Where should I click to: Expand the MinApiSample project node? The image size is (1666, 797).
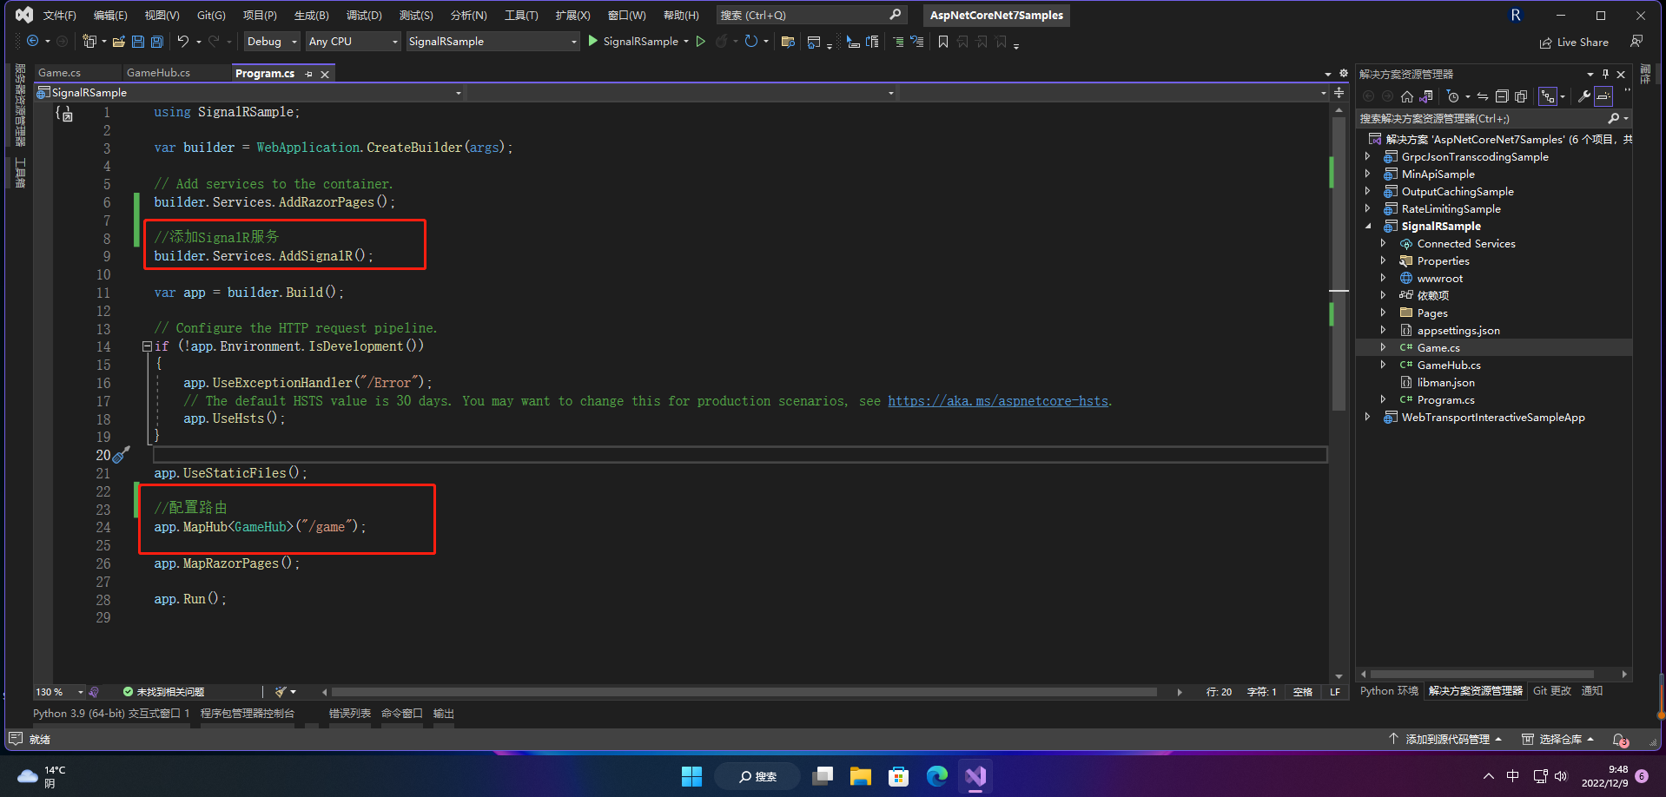1368,174
